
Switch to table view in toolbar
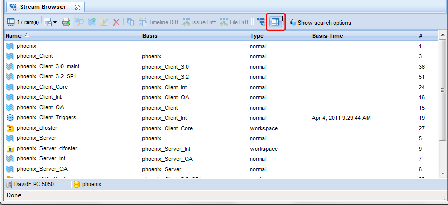(275, 22)
